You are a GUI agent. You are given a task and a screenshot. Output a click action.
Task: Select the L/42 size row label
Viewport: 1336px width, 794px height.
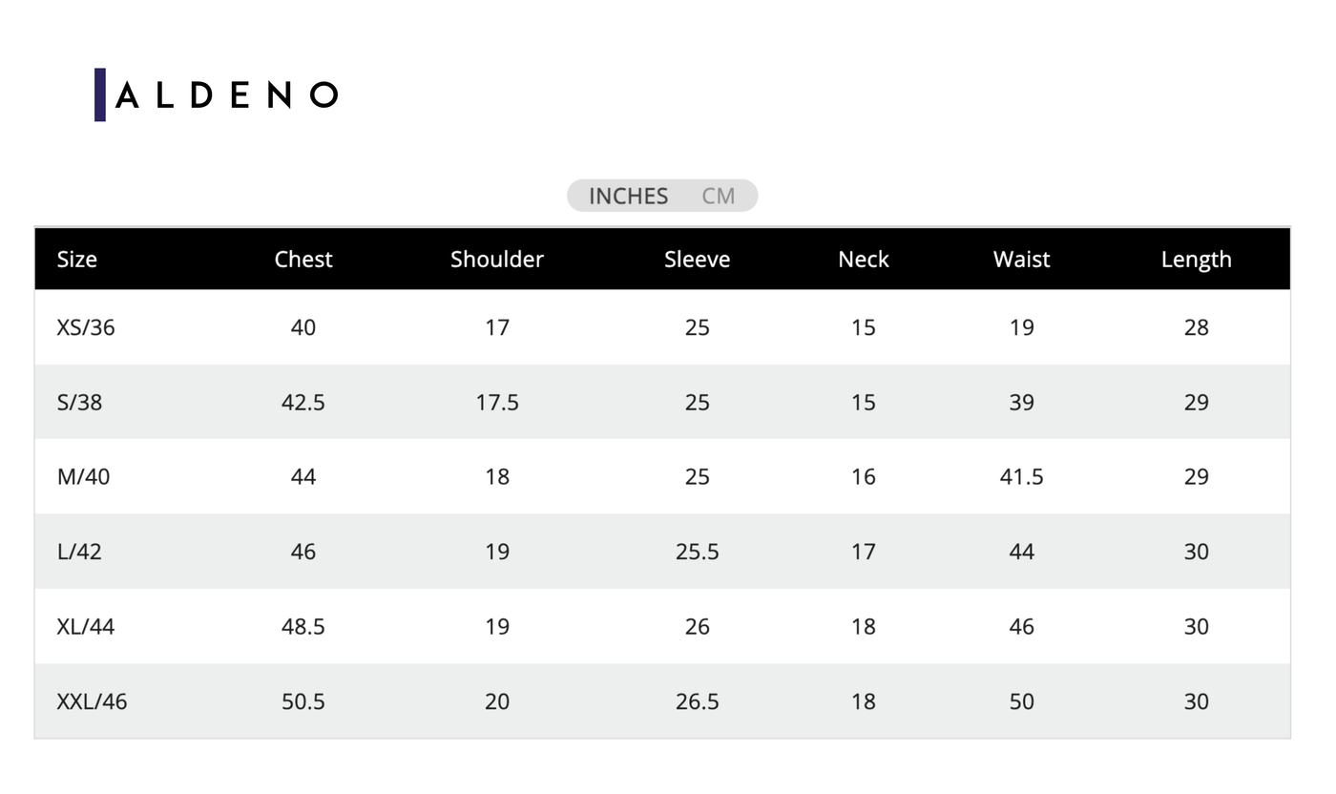[79, 552]
